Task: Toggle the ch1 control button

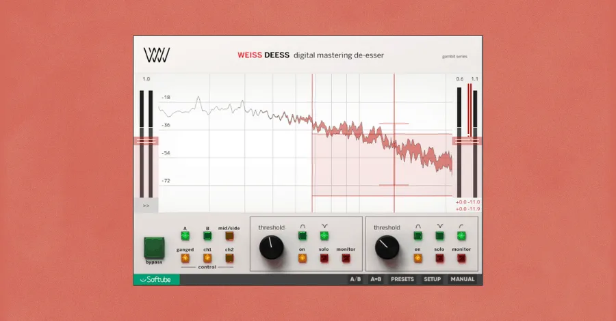Action: [207, 258]
